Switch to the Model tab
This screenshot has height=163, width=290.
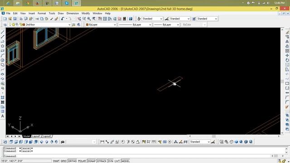pyautogui.click(x=26, y=136)
